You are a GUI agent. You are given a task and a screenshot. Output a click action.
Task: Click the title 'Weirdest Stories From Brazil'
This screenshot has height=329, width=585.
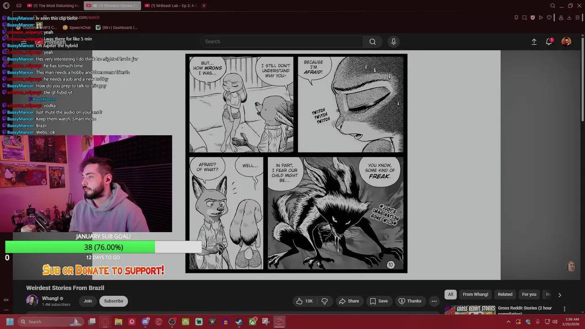coord(65,288)
